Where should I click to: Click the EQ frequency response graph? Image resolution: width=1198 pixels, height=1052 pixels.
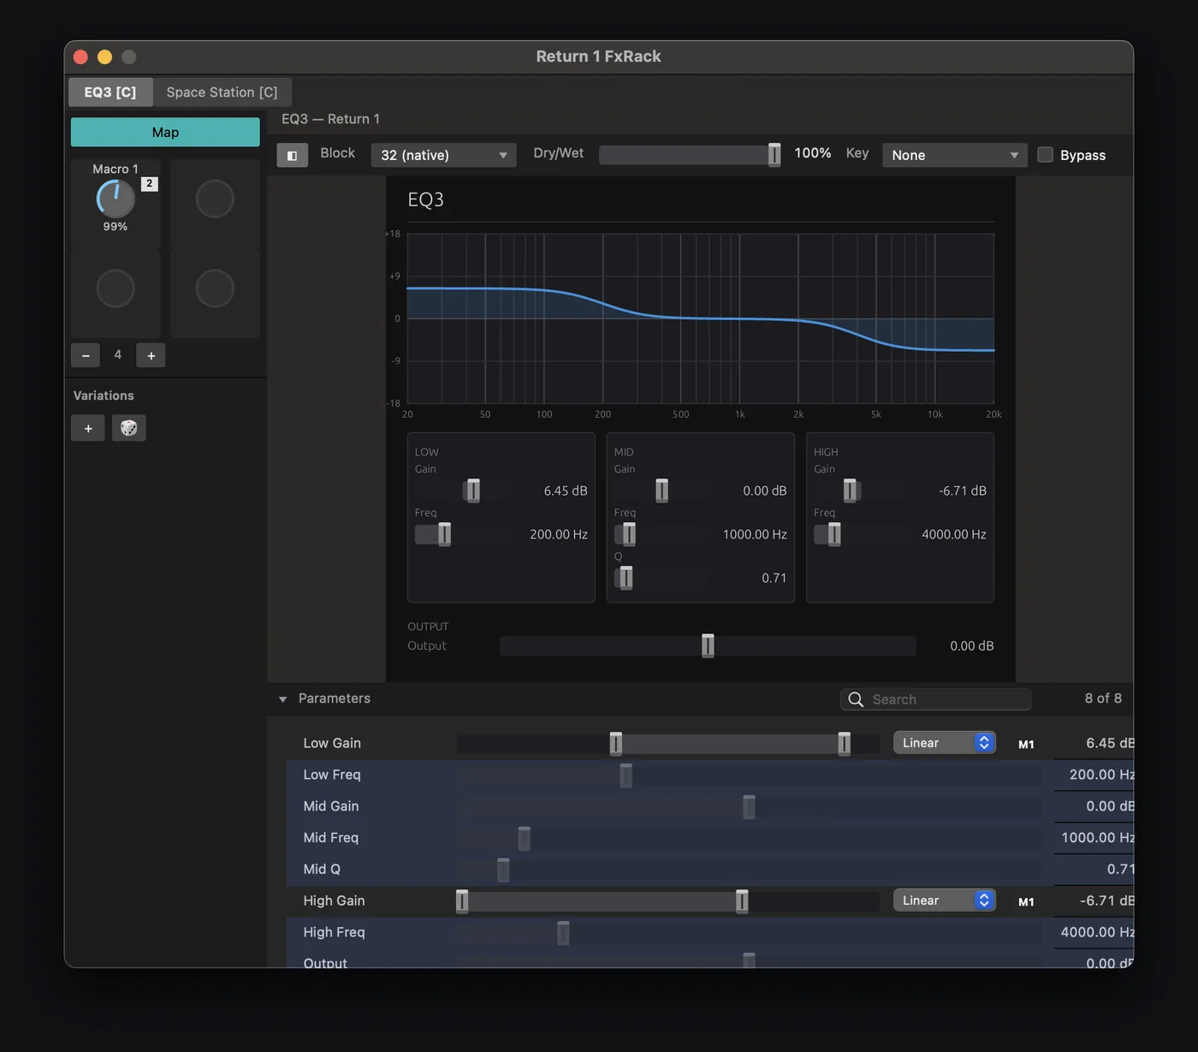pyautogui.click(x=701, y=318)
